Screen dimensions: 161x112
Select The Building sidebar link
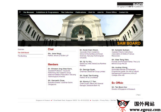coord(22,56)
